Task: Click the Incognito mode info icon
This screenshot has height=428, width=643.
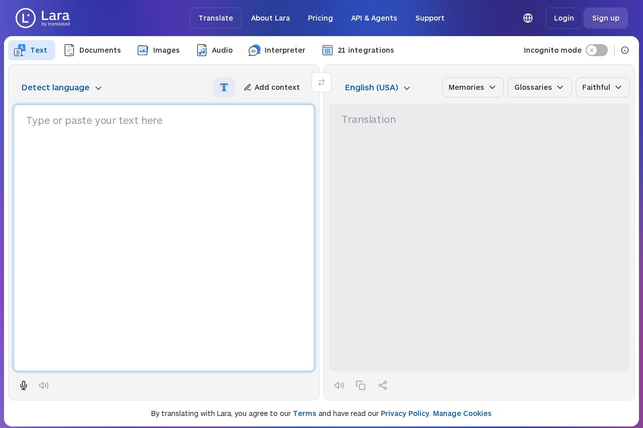Action: click(625, 50)
